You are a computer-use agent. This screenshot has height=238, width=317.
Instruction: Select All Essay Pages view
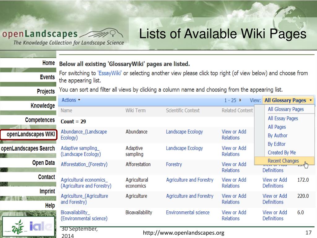click(x=283, y=118)
